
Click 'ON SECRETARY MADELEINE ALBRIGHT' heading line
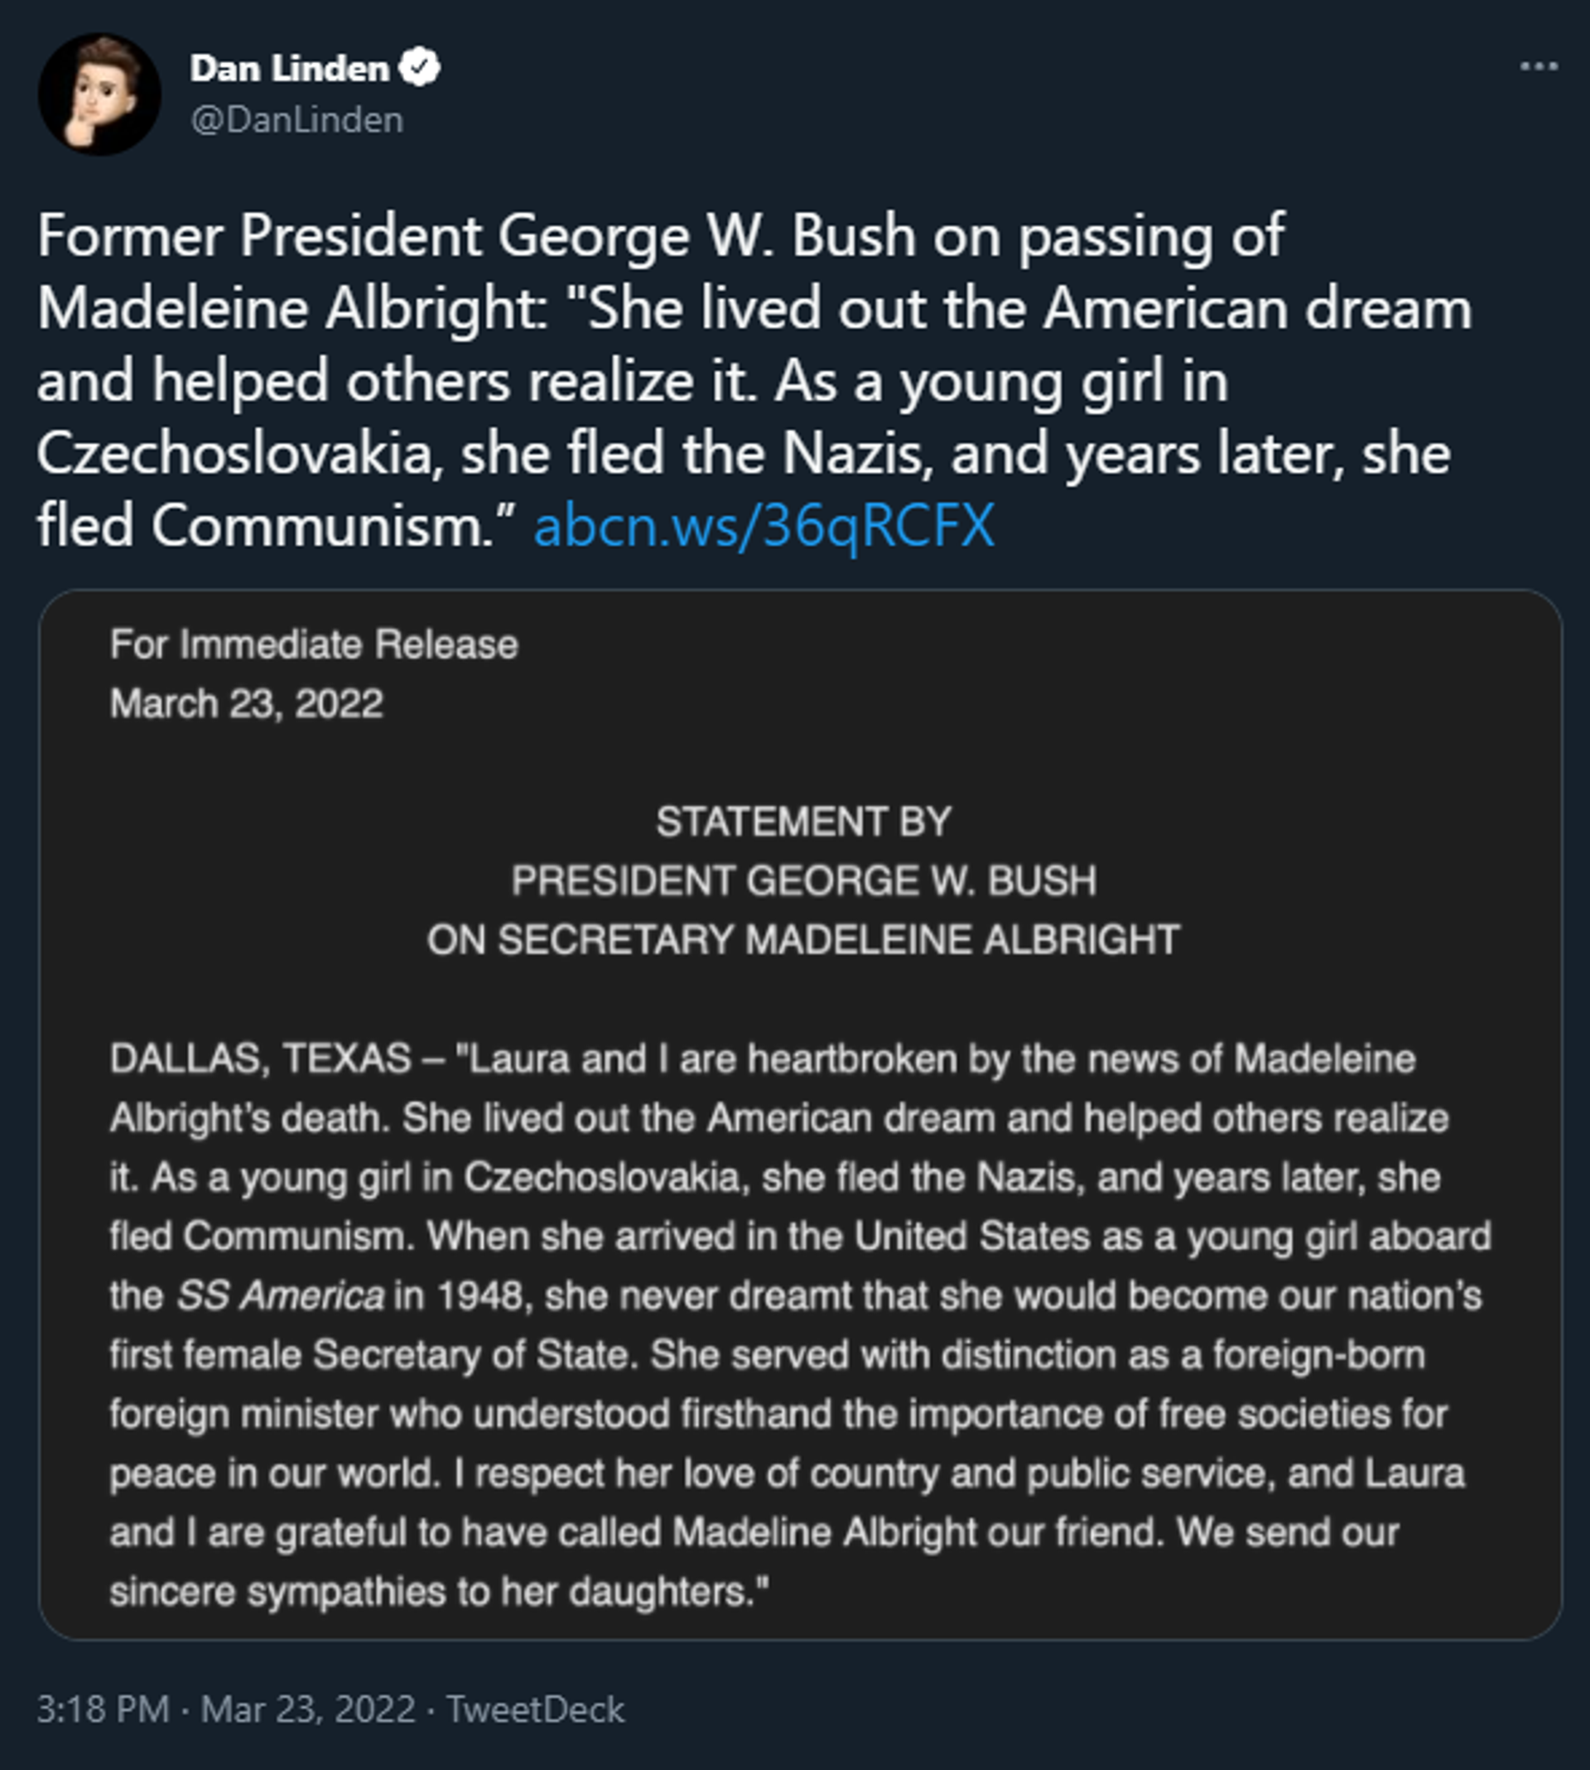click(x=804, y=940)
